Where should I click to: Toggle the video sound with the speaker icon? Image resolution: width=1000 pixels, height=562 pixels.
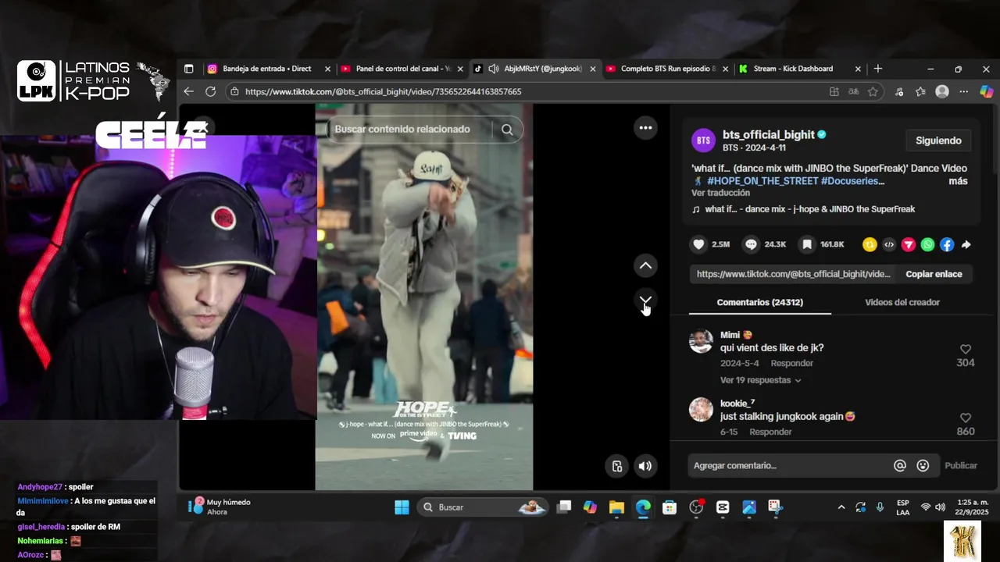645,466
